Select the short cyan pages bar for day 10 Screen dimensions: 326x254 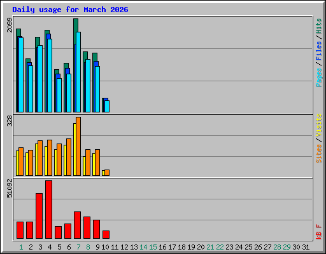[x=107, y=106]
